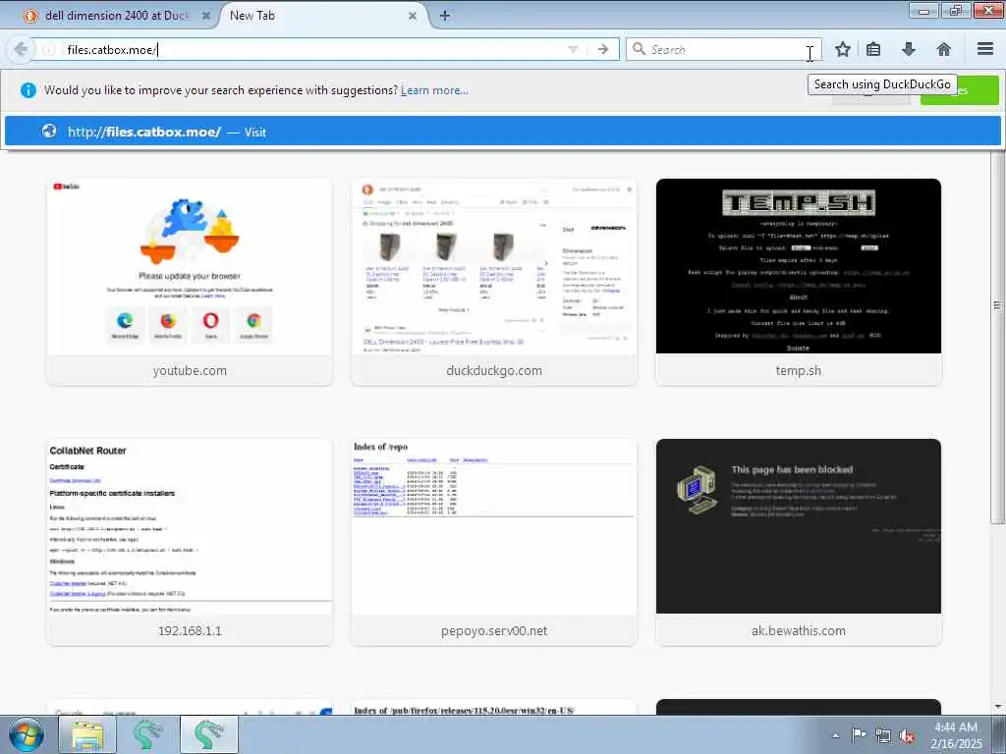Go to the Home page icon

pyautogui.click(x=944, y=49)
